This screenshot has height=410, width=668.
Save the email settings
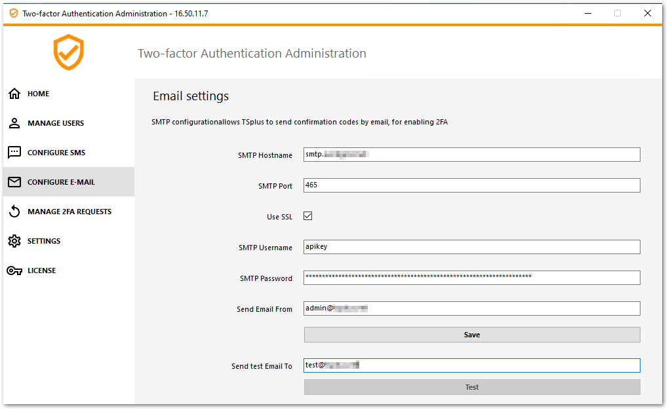[x=471, y=334]
